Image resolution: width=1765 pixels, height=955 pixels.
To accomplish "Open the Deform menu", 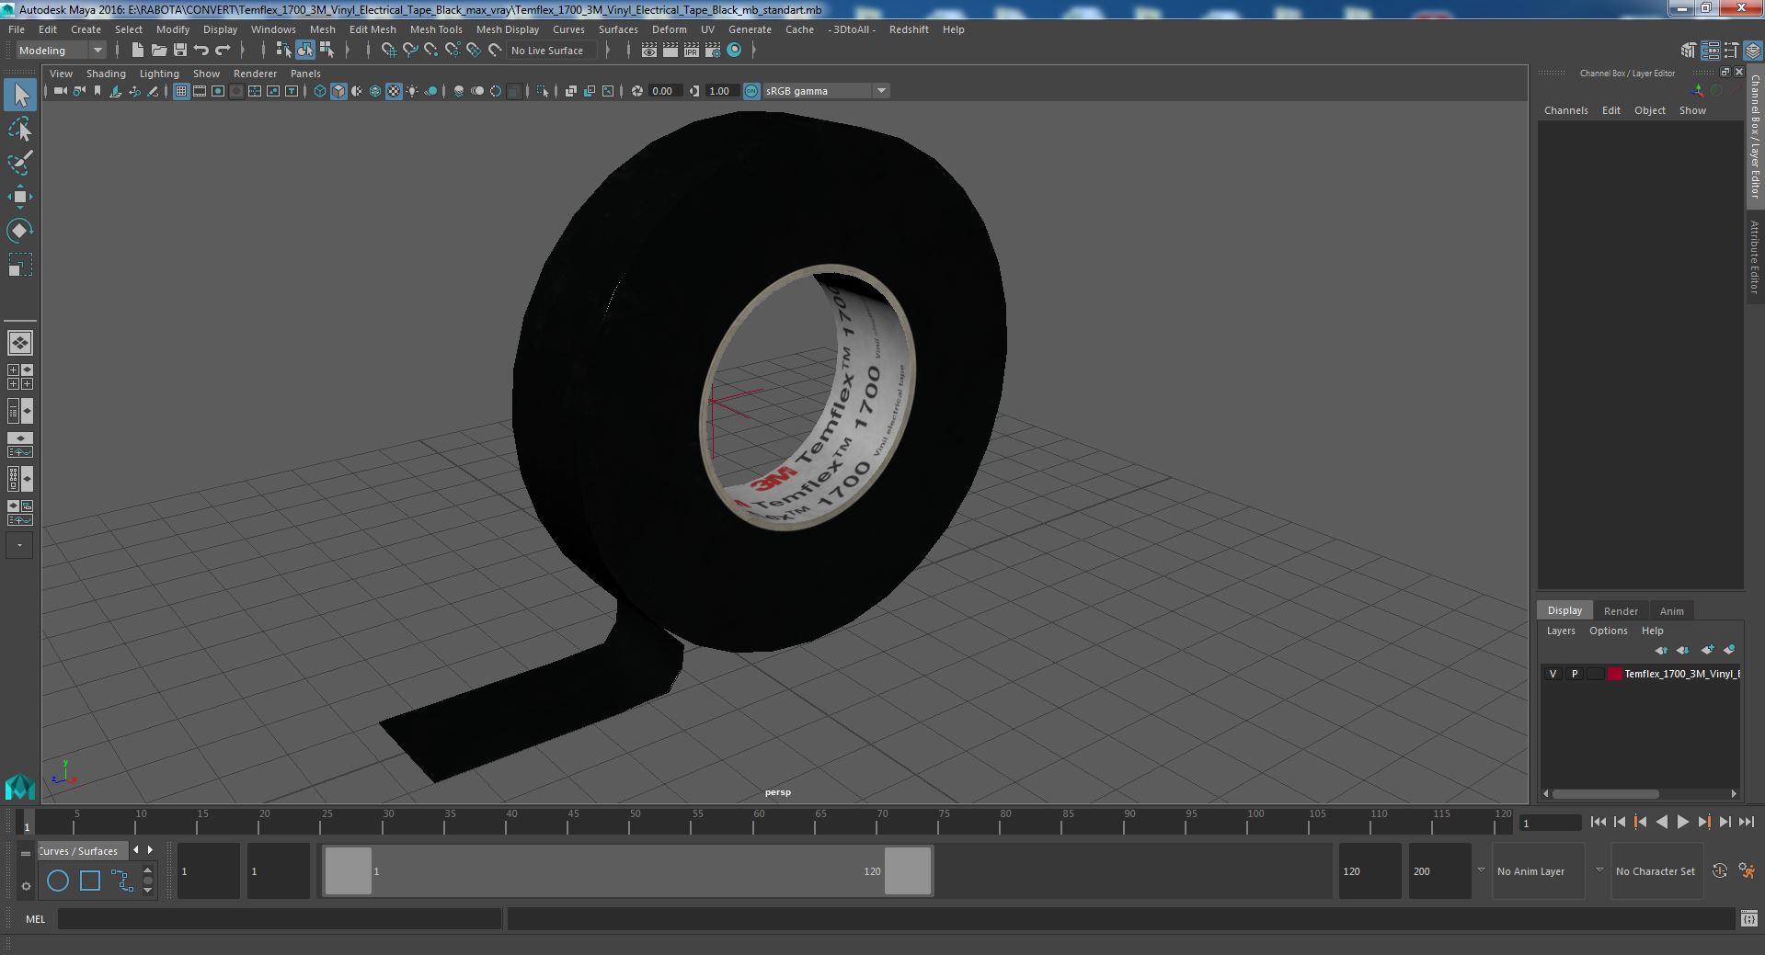I will 670,29.
